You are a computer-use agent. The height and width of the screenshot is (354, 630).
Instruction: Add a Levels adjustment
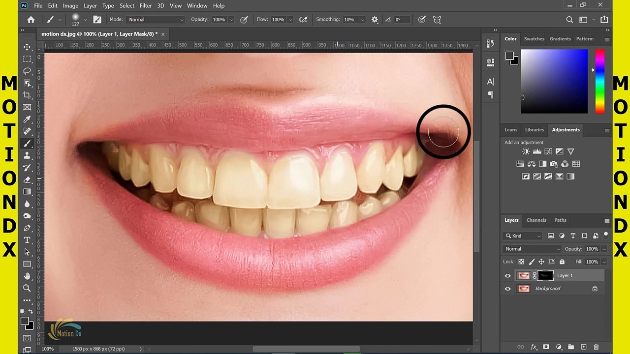click(x=537, y=151)
